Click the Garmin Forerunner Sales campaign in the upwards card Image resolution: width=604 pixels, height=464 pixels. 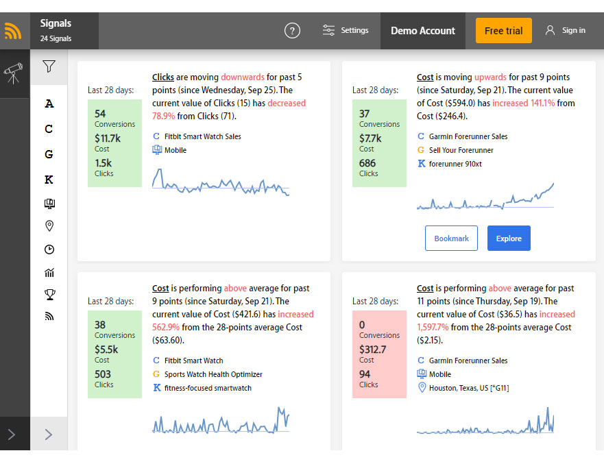click(468, 136)
